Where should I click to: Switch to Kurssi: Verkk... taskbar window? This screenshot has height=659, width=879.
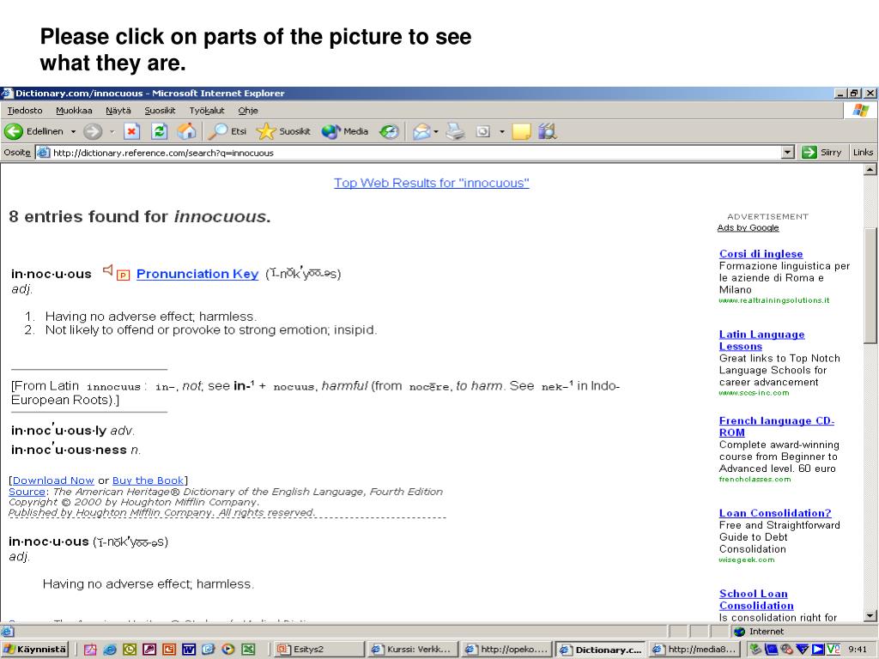coord(411,650)
